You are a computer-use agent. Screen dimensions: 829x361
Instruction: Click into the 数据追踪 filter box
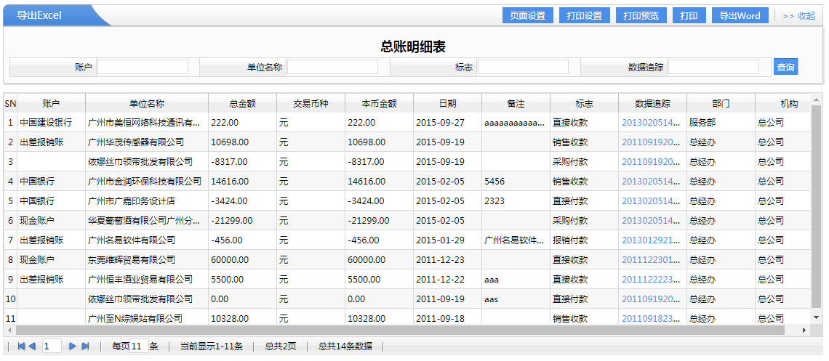[x=713, y=67]
